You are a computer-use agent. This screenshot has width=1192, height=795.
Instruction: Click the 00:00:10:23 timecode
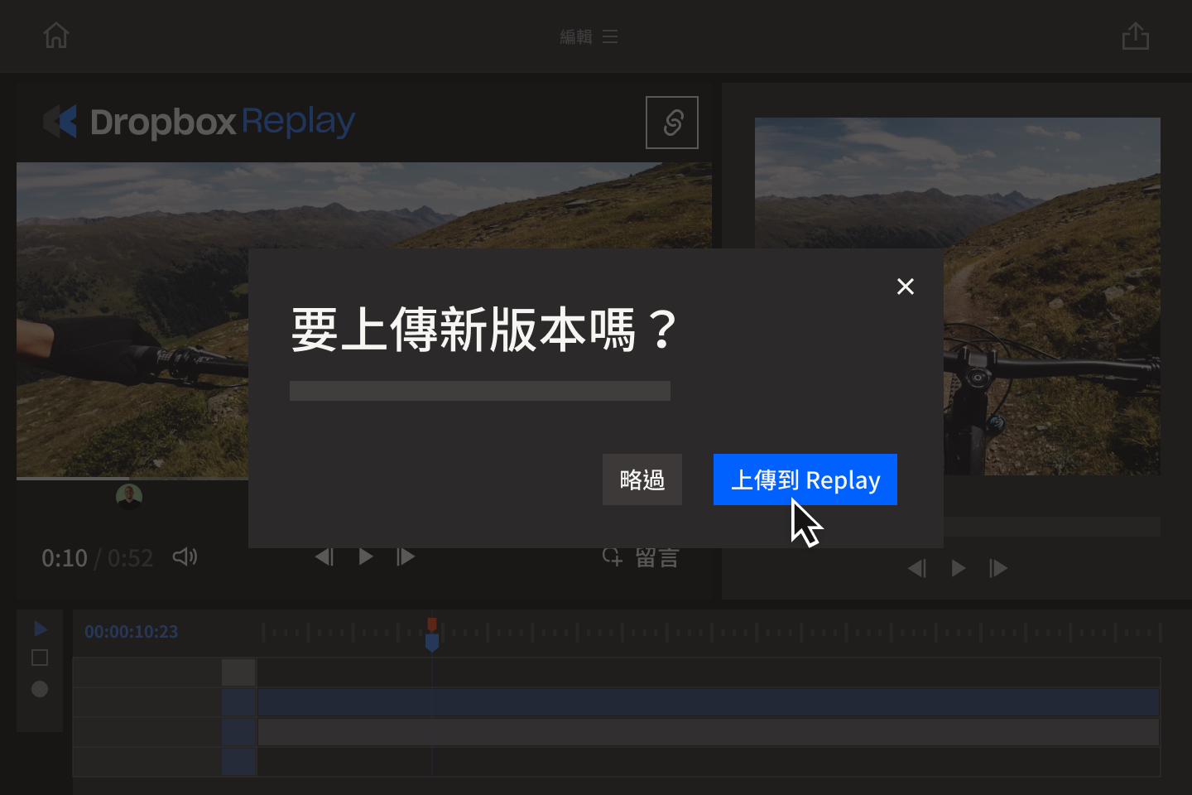[x=132, y=632]
